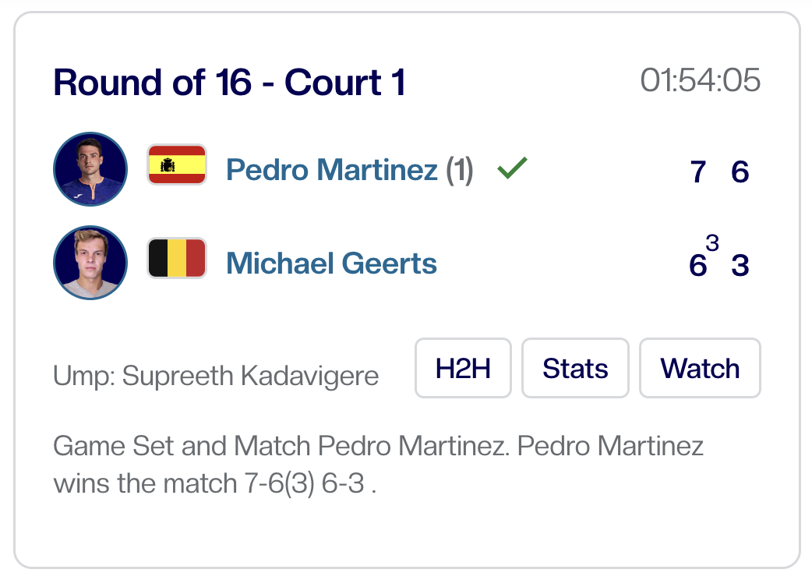
Task: View the match Stats
Action: click(x=575, y=368)
